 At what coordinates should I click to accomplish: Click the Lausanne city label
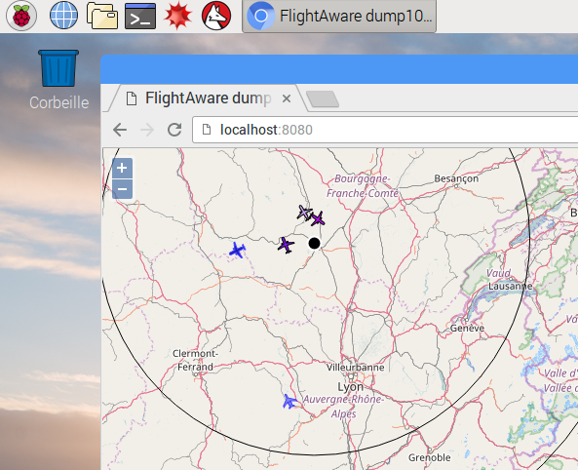point(510,287)
